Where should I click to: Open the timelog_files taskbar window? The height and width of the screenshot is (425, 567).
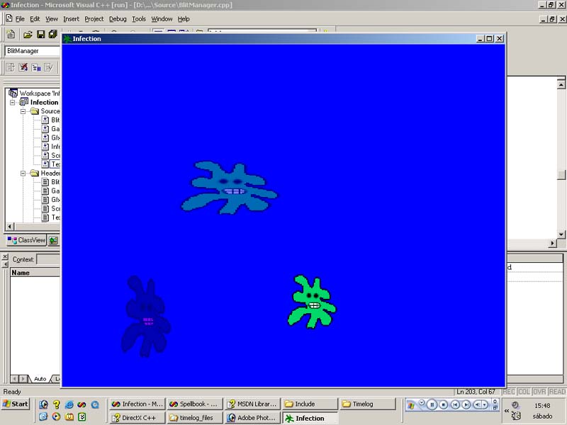195,418
